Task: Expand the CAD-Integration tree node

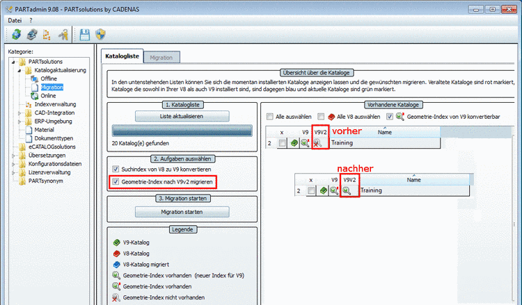Action: pyautogui.click(x=19, y=113)
